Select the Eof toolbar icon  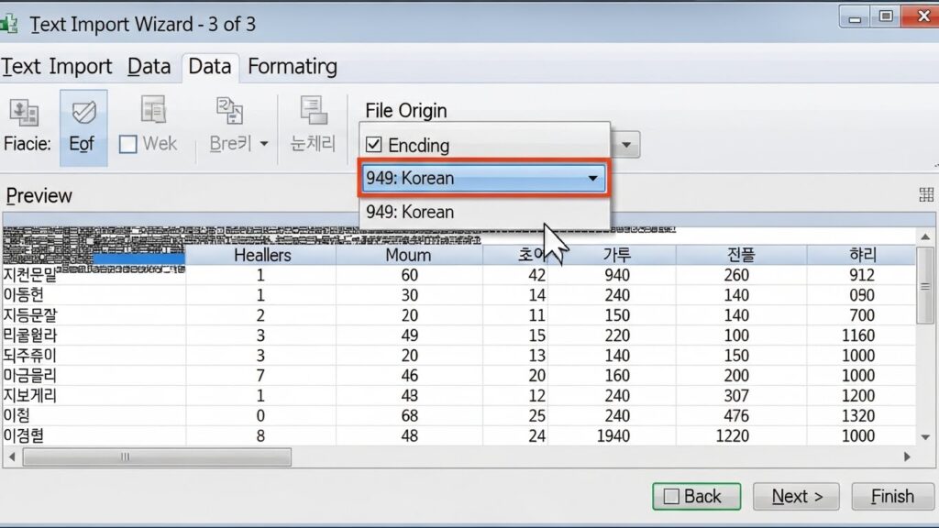83,113
